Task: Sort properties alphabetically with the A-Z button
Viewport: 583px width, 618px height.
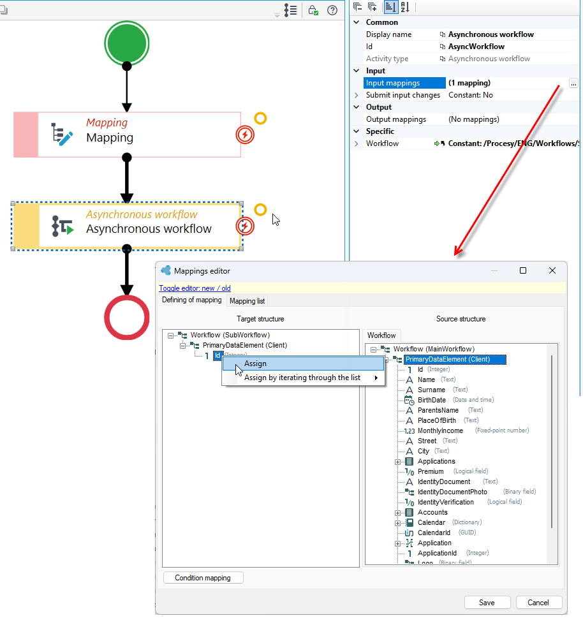Action: click(x=405, y=7)
